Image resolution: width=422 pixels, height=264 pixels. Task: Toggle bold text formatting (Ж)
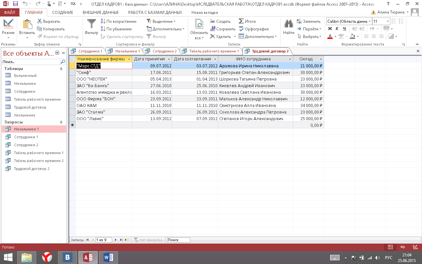(x=330, y=29)
